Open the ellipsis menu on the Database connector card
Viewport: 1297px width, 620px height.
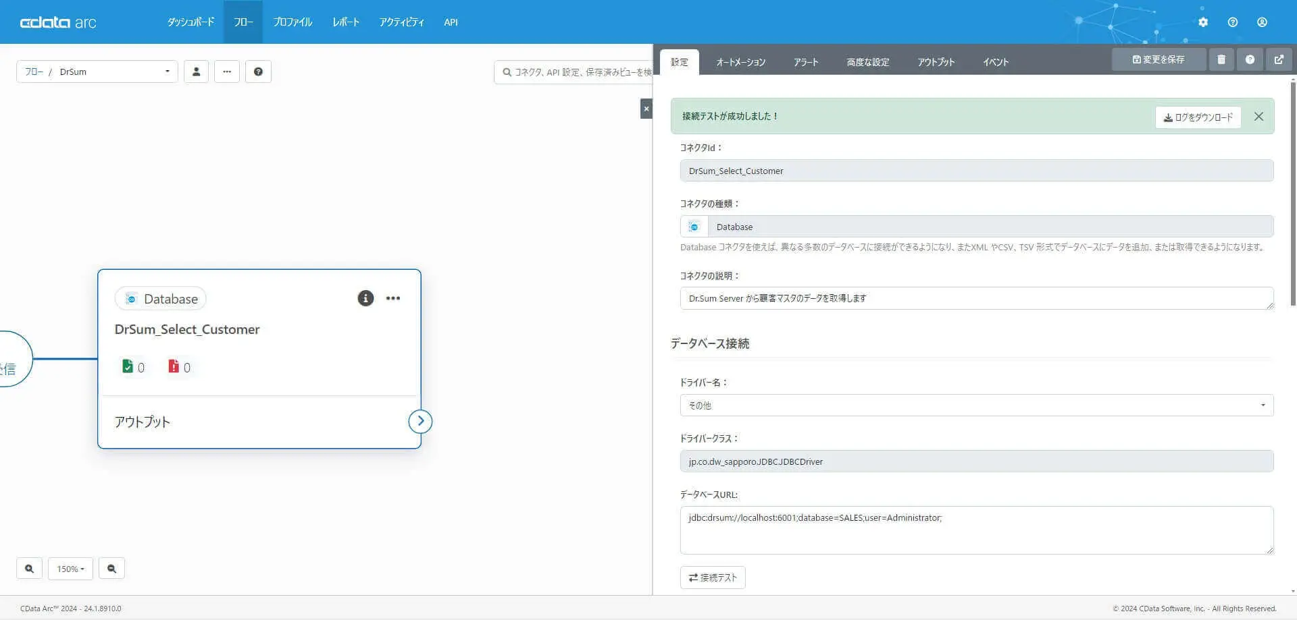tap(393, 298)
